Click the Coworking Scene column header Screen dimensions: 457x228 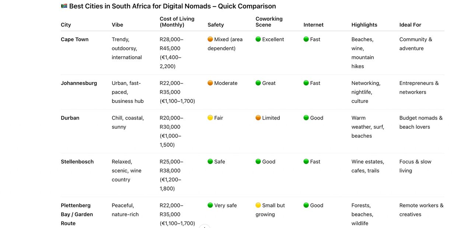(269, 22)
